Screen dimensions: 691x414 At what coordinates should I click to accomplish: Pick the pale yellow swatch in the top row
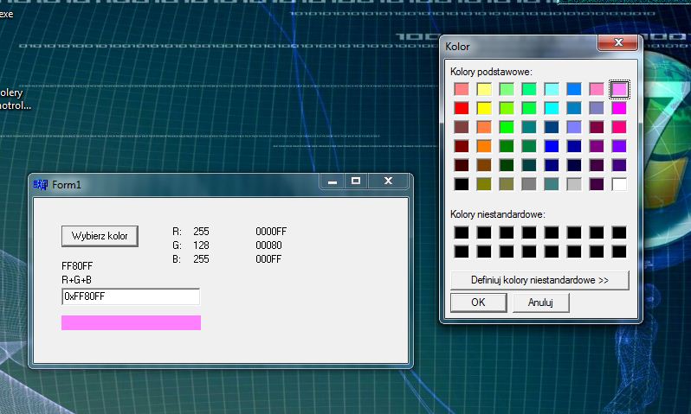click(x=484, y=89)
